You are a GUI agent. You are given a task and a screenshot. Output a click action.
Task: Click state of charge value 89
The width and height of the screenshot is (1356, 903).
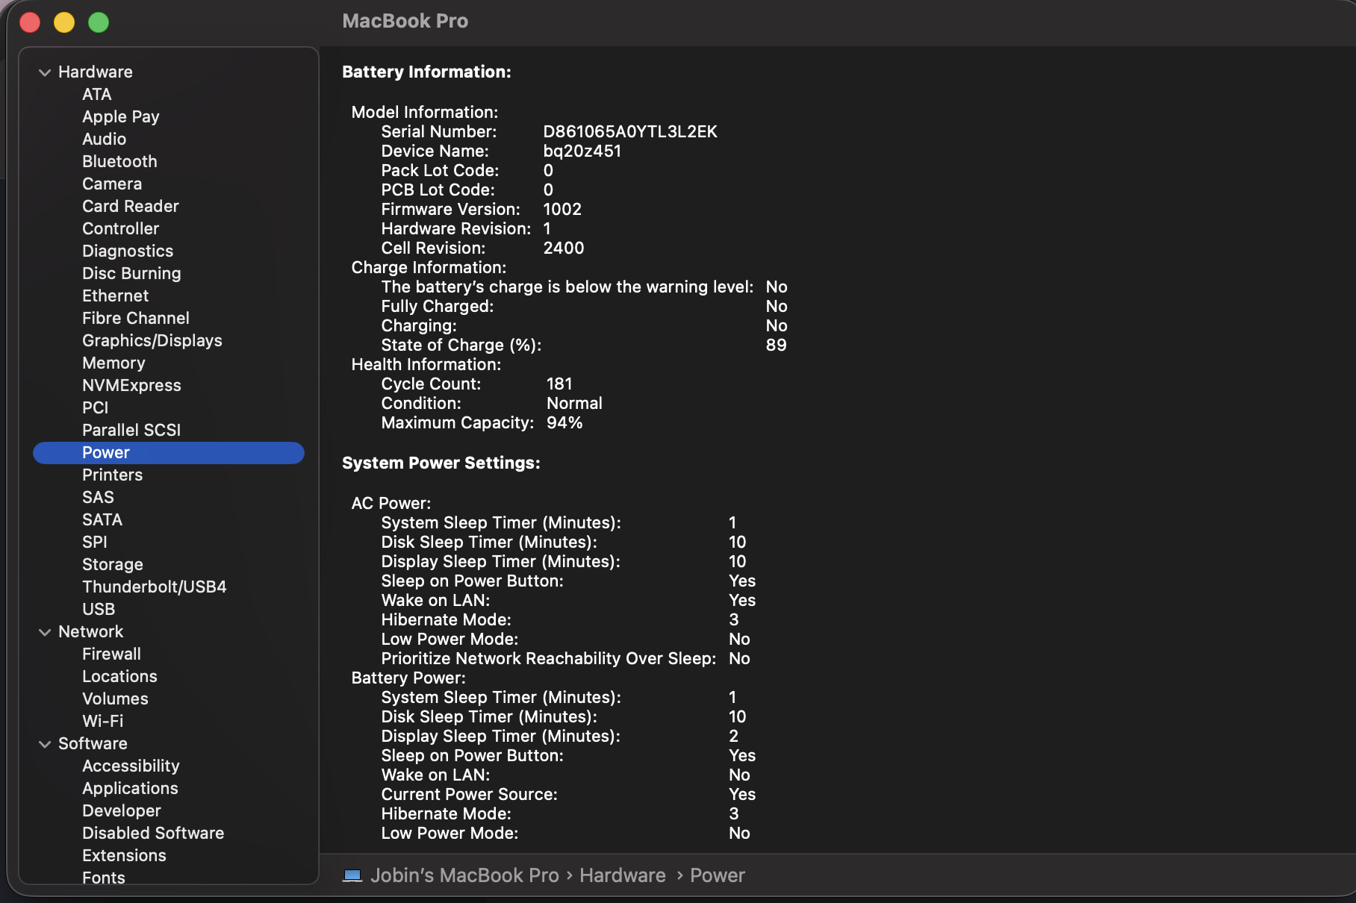[776, 345]
